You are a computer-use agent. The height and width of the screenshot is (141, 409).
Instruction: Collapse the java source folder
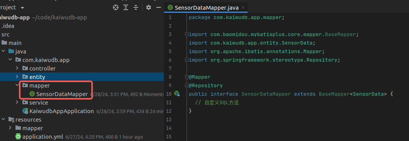coord(3,52)
